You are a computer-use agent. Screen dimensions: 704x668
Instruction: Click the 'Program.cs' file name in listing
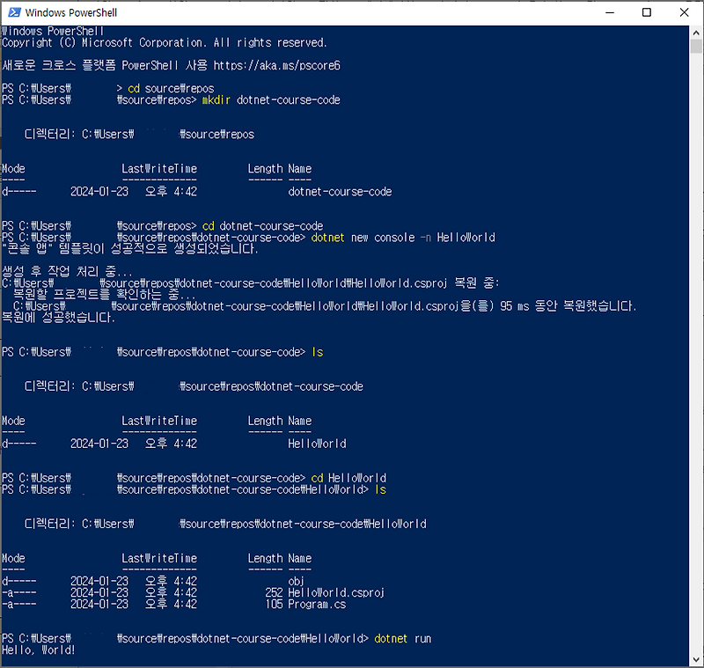pyautogui.click(x=317, y=605)
